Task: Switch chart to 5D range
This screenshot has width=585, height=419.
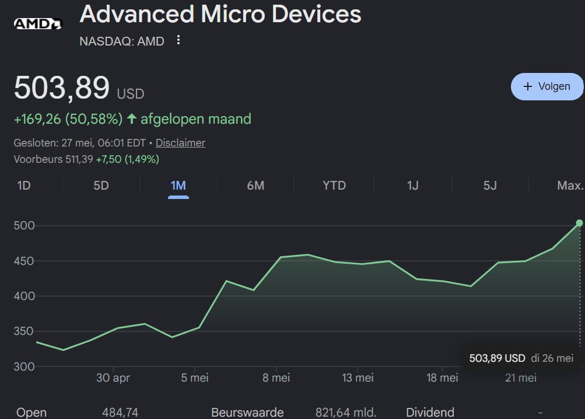Action: click(101, 185)
